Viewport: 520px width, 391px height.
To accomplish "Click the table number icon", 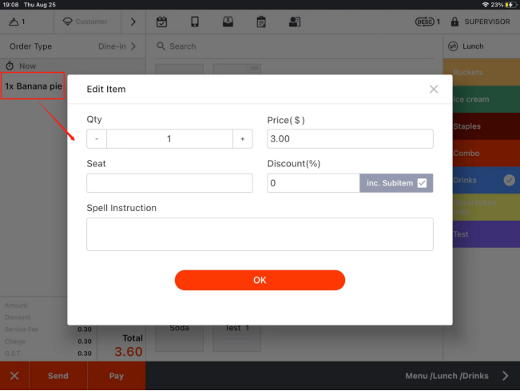I will 18,22.
